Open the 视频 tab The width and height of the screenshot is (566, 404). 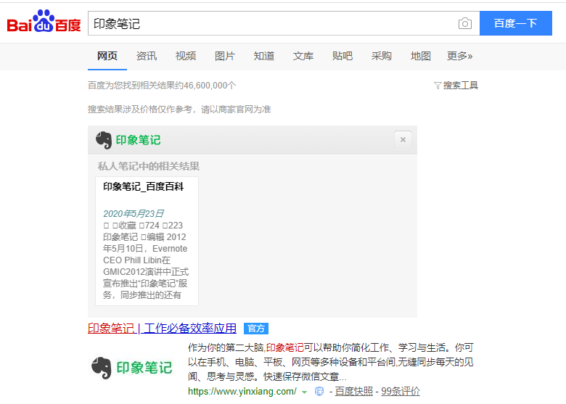(x=186, y=56)
